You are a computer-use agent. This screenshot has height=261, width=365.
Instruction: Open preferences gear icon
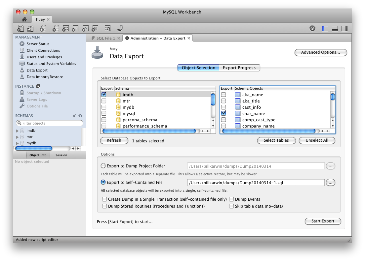point(312,28)
